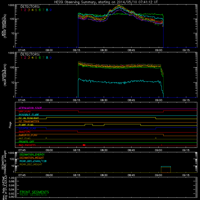Click the 08:30 tick on front segments axis

tap(104, 50)
